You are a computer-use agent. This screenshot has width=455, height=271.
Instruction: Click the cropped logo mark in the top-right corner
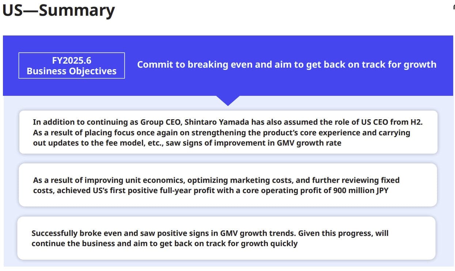pos(454,7)
